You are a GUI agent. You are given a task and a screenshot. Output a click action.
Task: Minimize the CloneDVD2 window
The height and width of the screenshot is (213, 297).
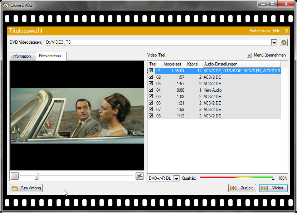click(263, 4)
